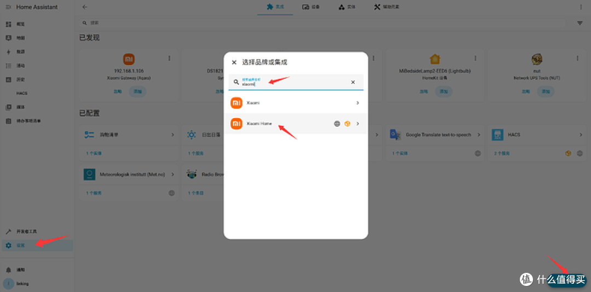Open the top-right overflow menu dots

581,7
